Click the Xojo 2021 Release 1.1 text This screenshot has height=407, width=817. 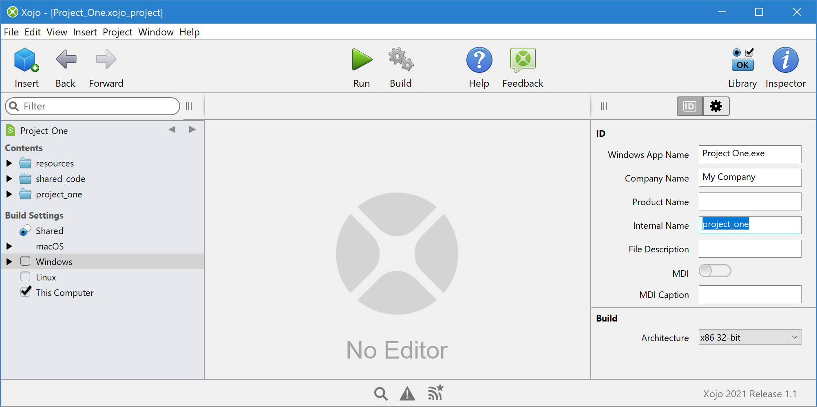(750, 394)
